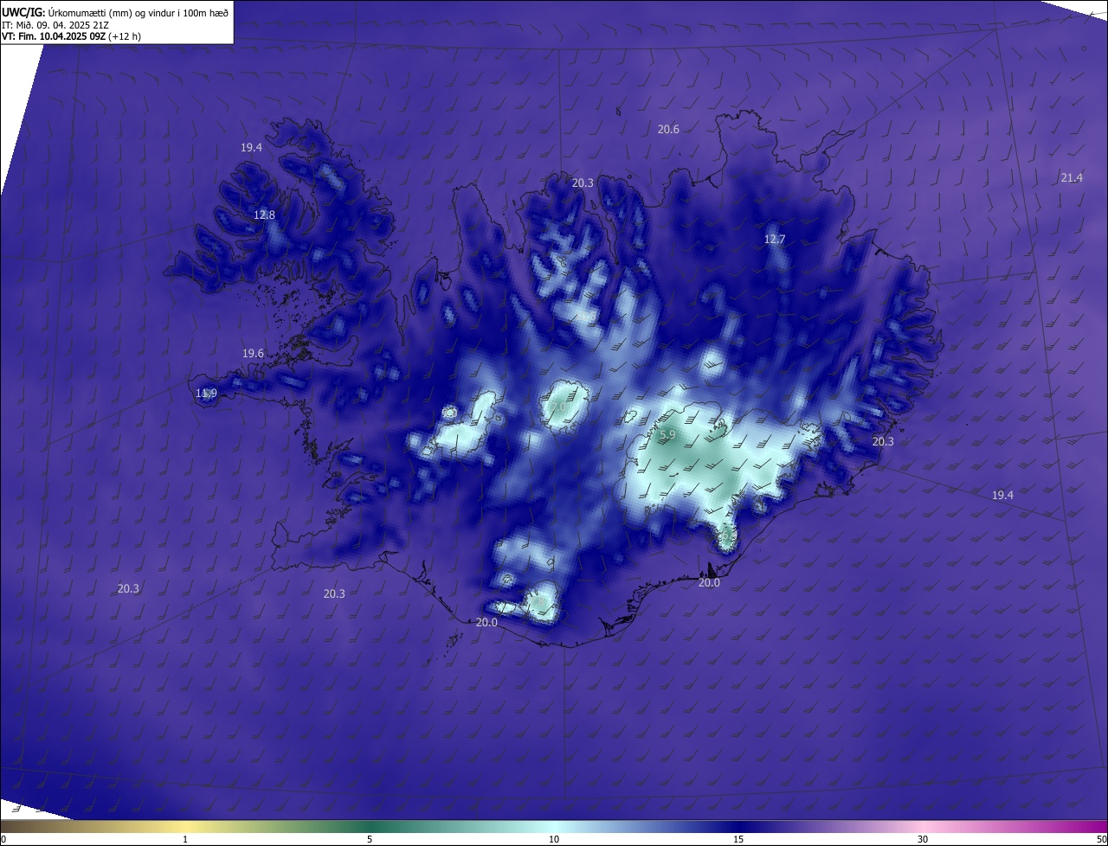The image size is (1108, 846).
Task: Click the 5 tick on the color bar
Action: (x=370, y=839)
